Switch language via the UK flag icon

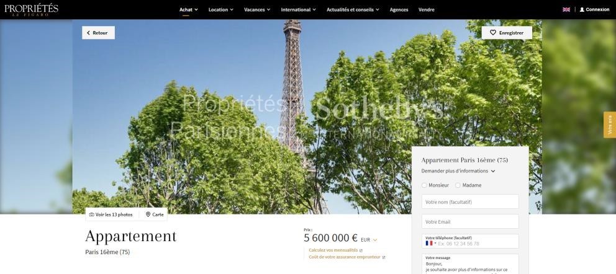pos(566,10)
